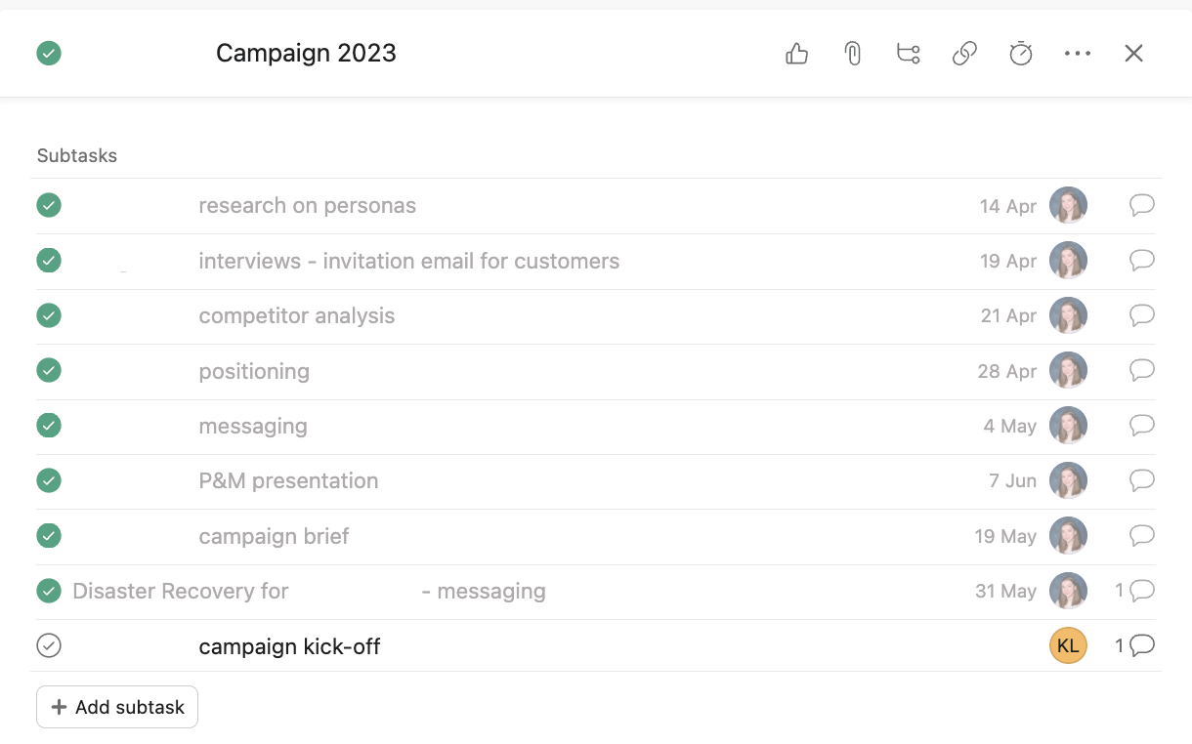Start a timer for Campaign 2023
The image size is (1192, 744).
[x=1021, y=54]
